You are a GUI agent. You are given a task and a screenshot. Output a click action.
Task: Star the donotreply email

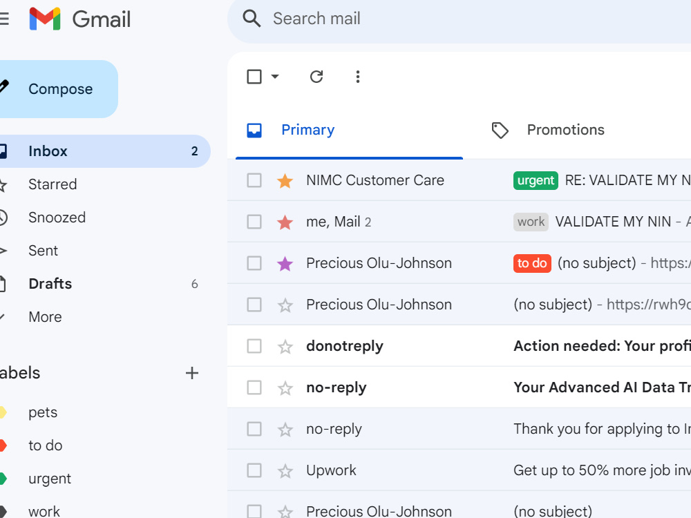click(285, 346)
